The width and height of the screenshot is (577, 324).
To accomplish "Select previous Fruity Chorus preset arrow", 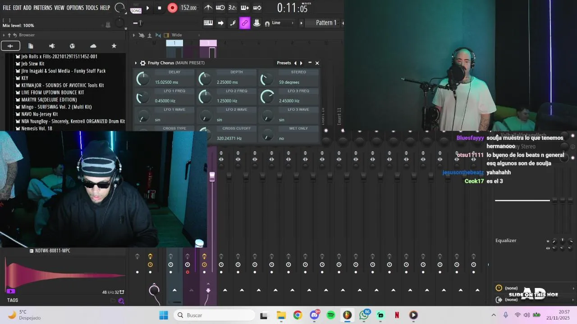I will pos(295,63).
